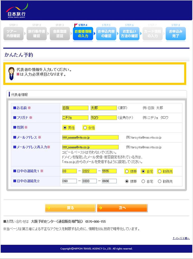Click the メールアドレス email input field
This screenshot has width=193, height=259.
90,137
